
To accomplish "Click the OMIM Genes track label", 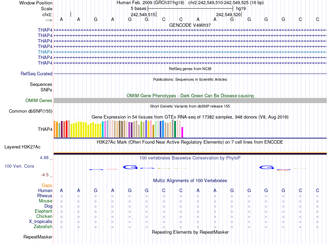I will 39,101.
